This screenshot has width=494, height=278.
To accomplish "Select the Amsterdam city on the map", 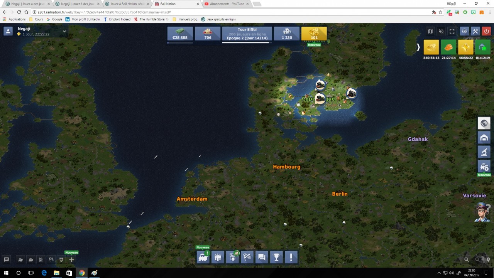I will tap(192, 199).
